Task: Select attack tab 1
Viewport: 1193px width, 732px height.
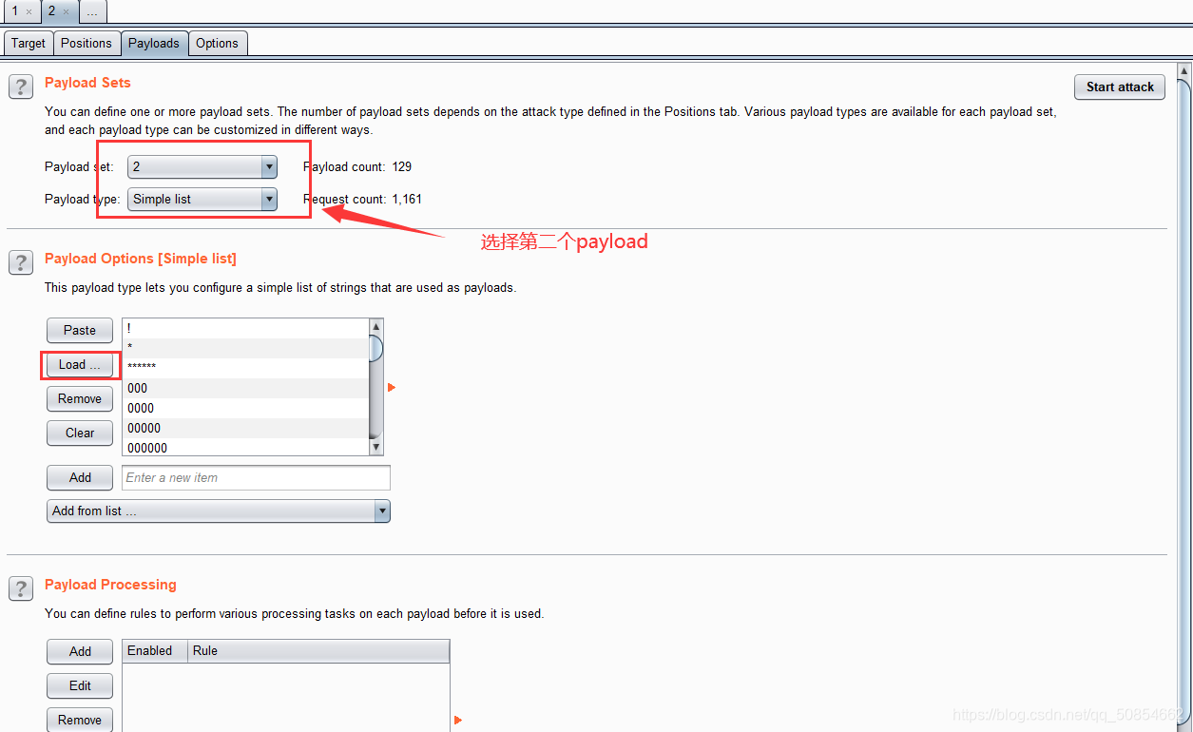Action: 14,11
